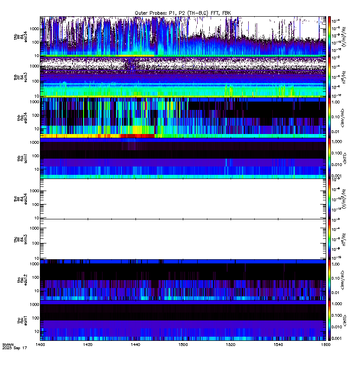Click the 10 y-tick of thc fbk scm1 panel
348x371 pixels.
[37, 331]
